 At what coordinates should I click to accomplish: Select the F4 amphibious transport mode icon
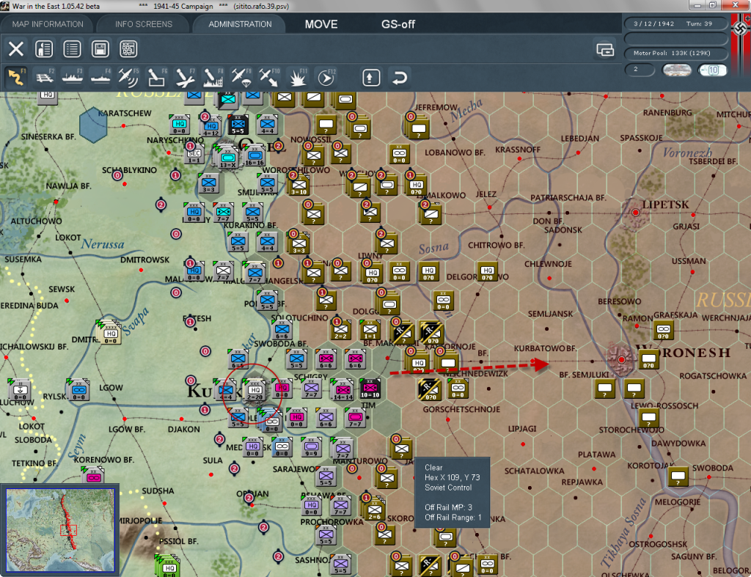pos(100,77)
